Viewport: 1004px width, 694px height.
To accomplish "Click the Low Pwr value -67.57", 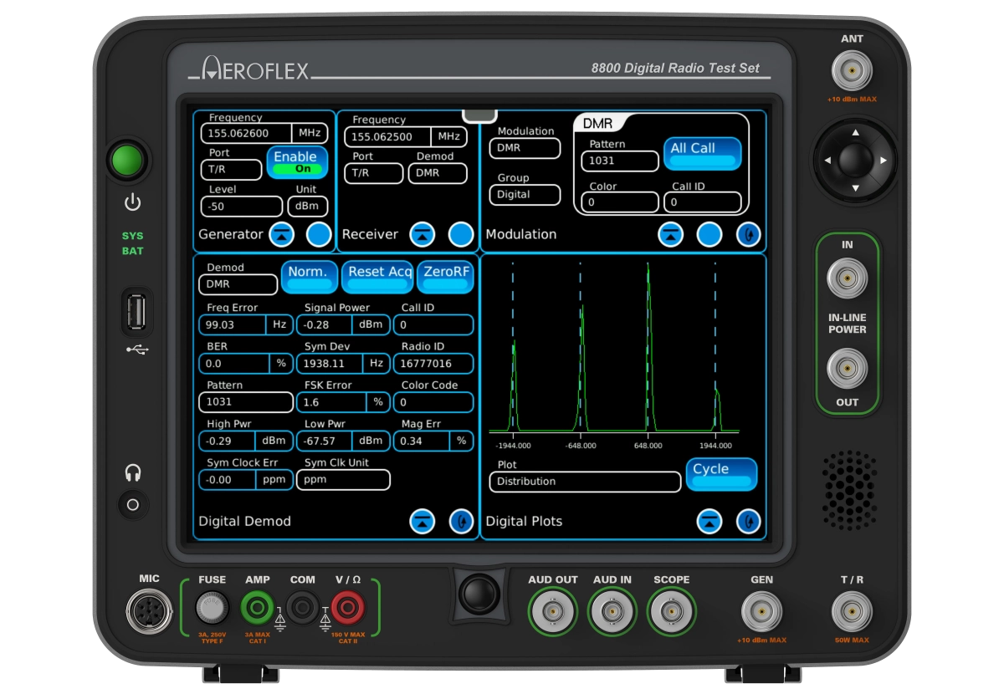I will [x=324, y=441].
